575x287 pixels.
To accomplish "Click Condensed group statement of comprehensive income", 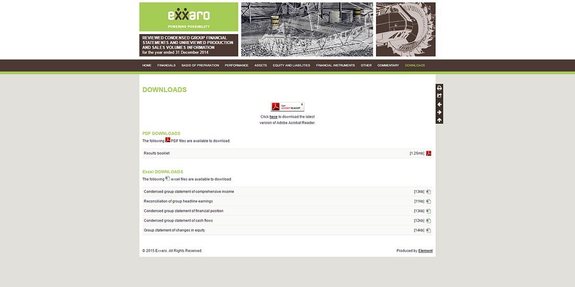I will coord(189,192).
